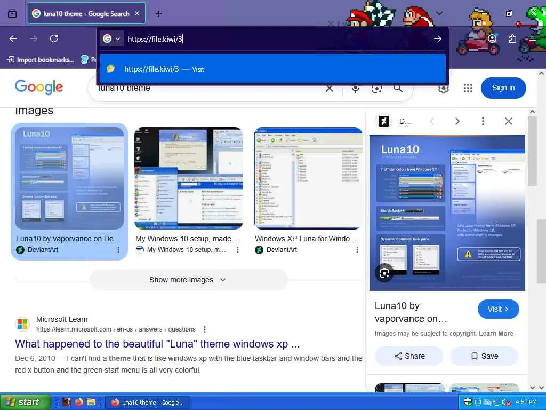Screen dimensions: 546x410
Task: Click the Visit button in preview panel
Action: 499,309
